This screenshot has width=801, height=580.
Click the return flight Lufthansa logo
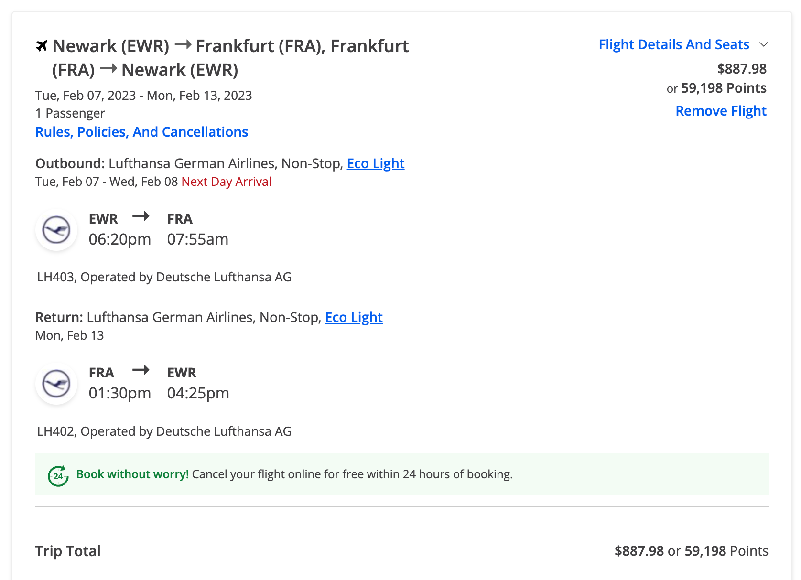tap(56, 384)
